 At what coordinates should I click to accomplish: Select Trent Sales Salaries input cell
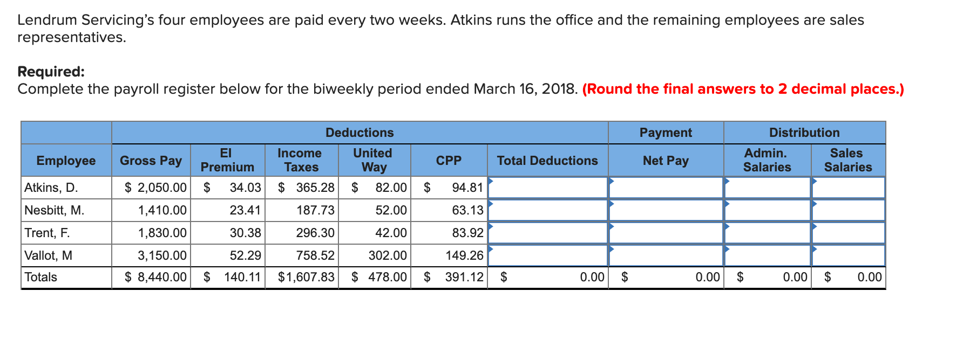tap(849, 233)
